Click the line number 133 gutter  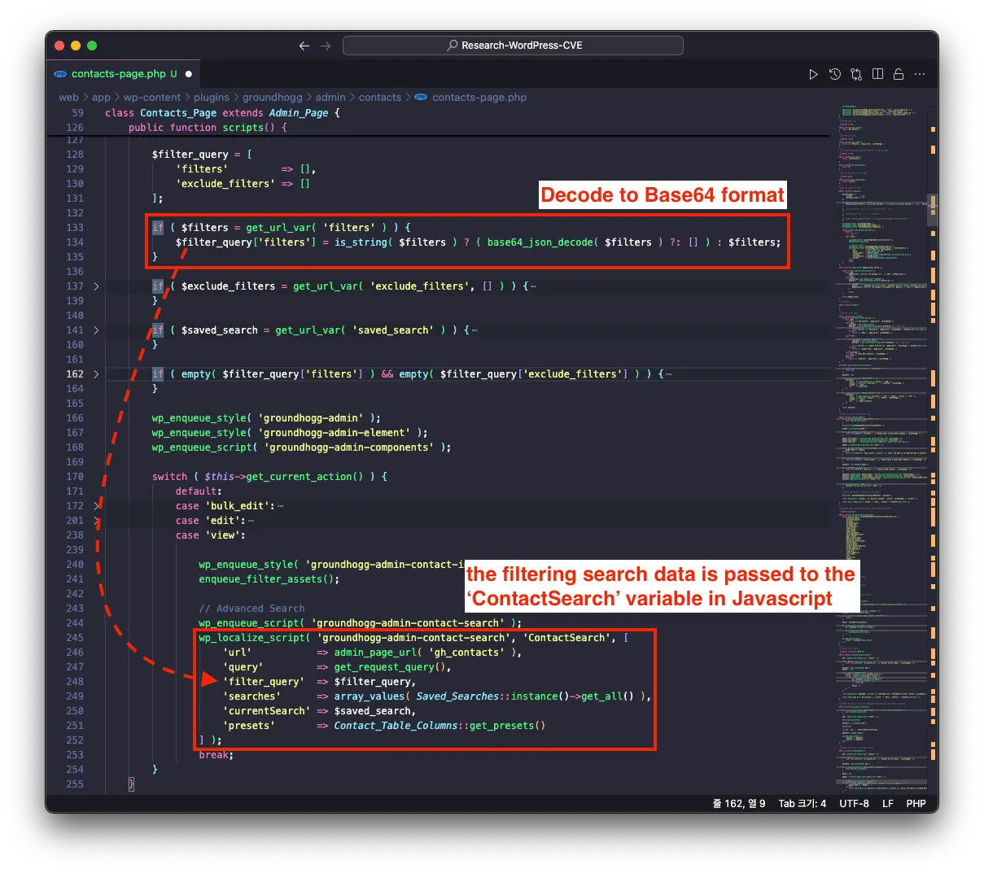point(75,228)
